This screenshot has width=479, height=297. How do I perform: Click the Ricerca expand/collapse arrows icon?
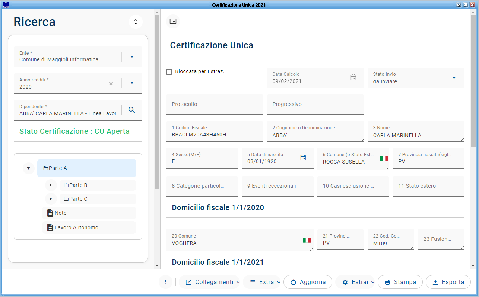(136, 22)
